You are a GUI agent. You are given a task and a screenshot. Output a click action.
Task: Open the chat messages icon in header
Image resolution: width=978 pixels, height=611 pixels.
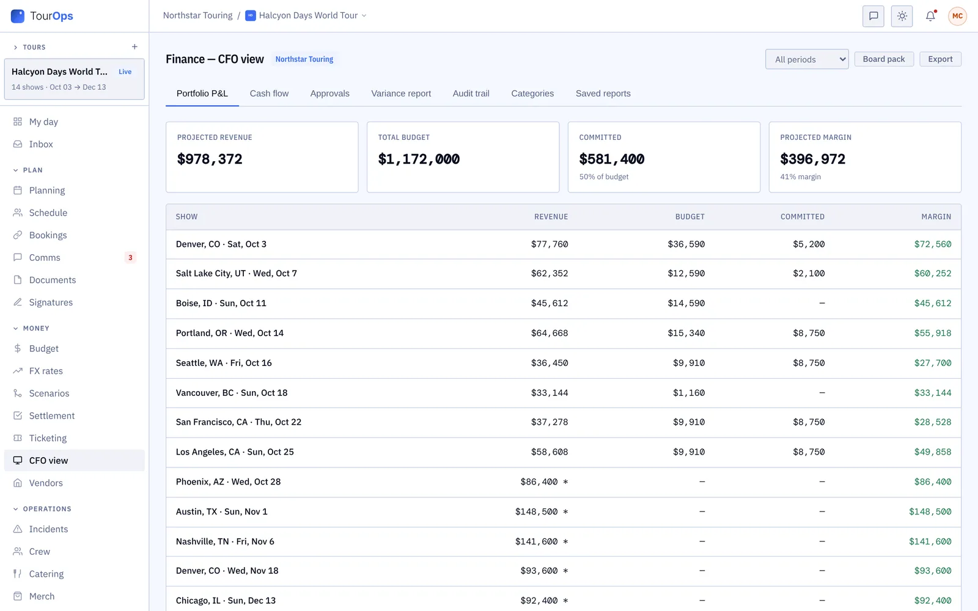click(x=873, y=16)
